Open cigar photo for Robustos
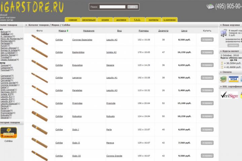Image resolution: width=242 pixels, height=161 pixels. 40,116
